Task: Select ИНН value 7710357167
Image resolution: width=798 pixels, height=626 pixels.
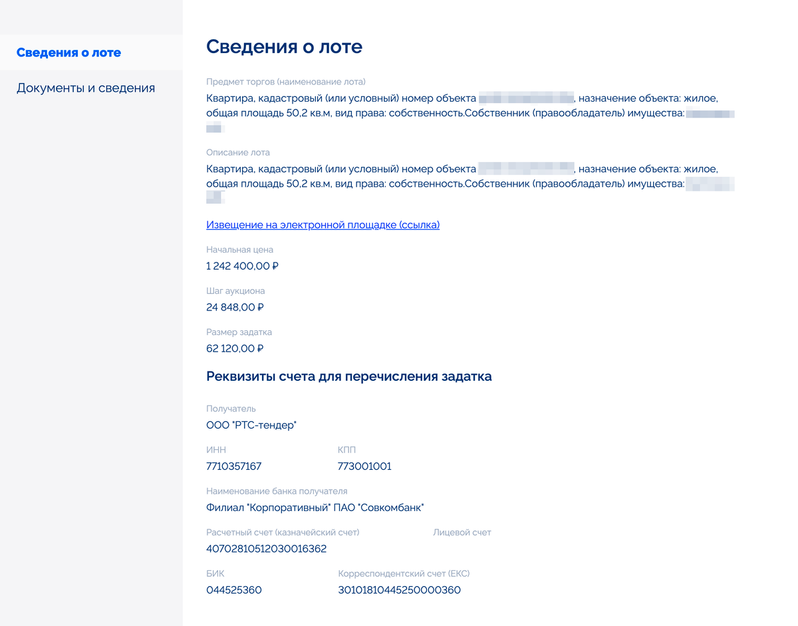Action: click(234, 467)
